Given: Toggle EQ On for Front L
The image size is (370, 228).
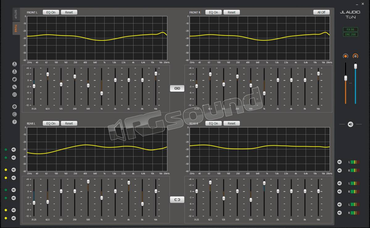Looking at the screenshot, I should click(x=51, y=12).
